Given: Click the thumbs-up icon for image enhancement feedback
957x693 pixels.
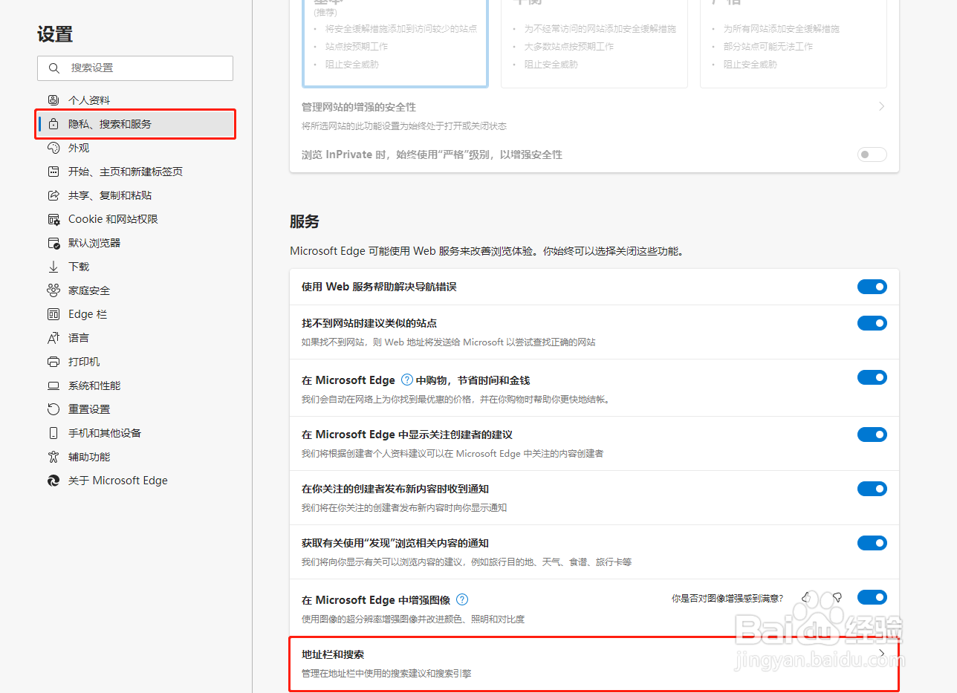Looking at the screenshot, I should (x=807, y=597).
